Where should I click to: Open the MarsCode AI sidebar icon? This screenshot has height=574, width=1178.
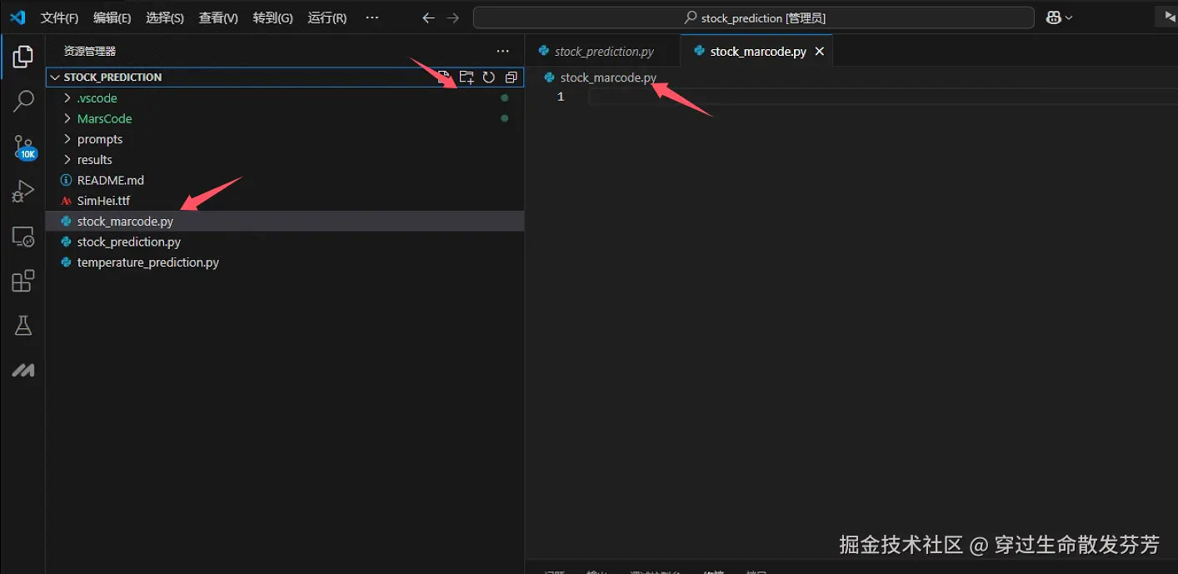pos(23,371)
